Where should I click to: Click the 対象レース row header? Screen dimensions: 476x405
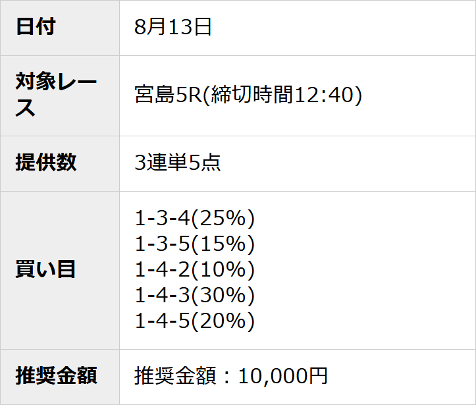coord(56,95)
